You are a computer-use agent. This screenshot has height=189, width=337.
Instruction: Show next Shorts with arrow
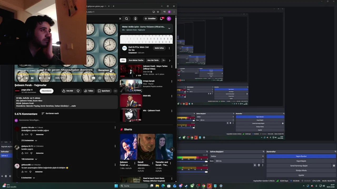172,150
